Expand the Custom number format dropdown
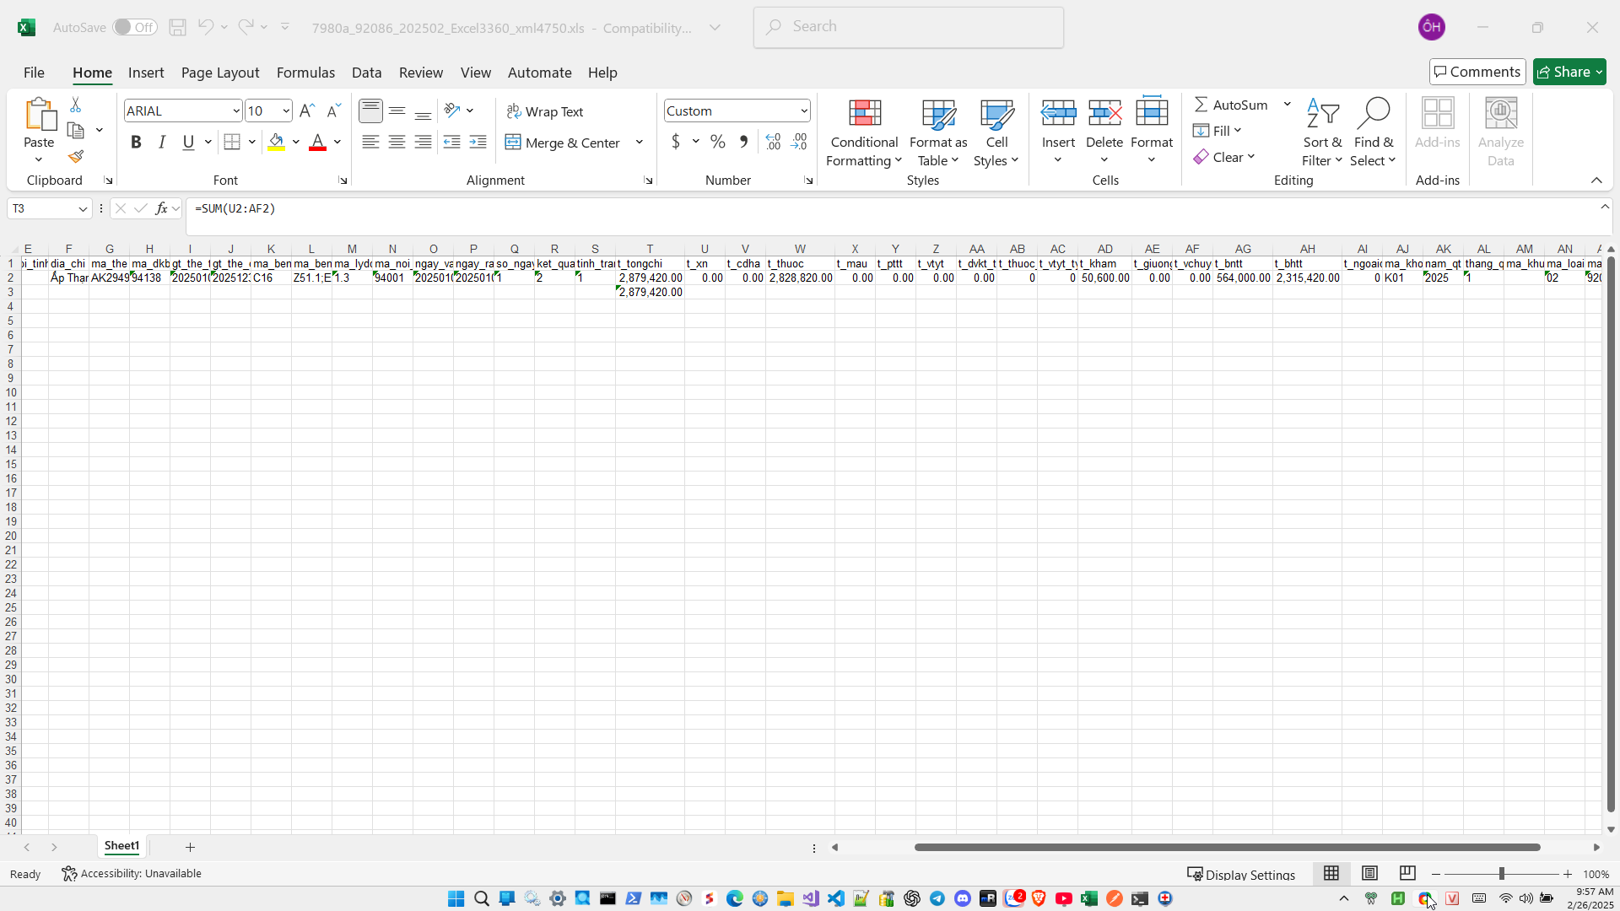1620x911 pixels. point(804,111)
